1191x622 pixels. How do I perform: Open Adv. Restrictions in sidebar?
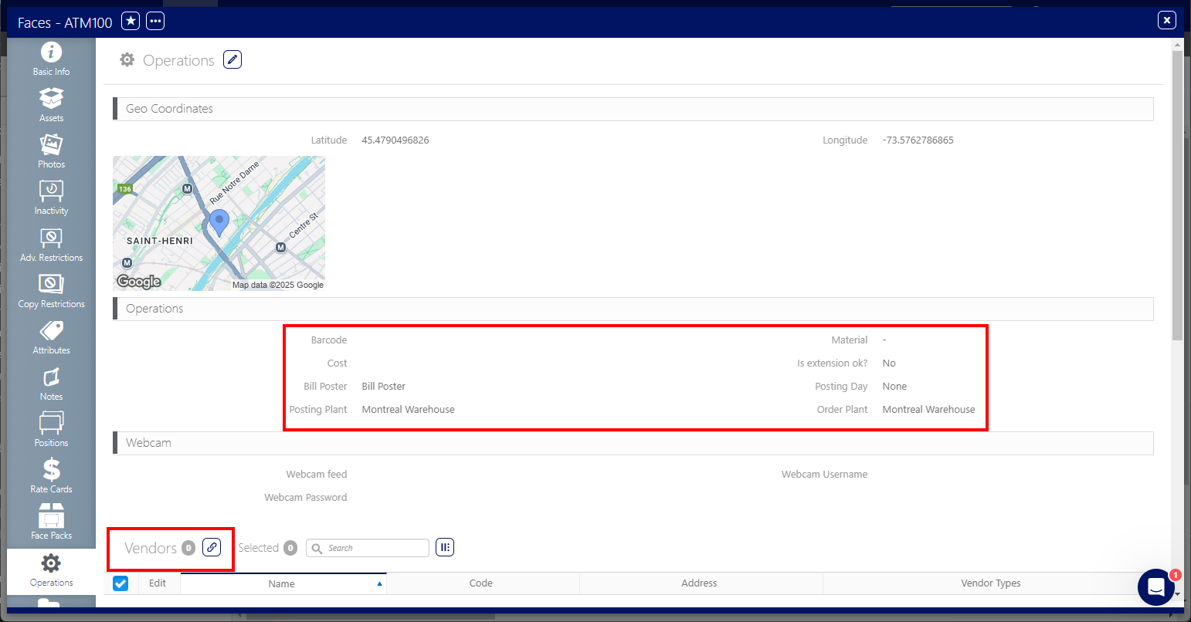[x=51, y=245]
